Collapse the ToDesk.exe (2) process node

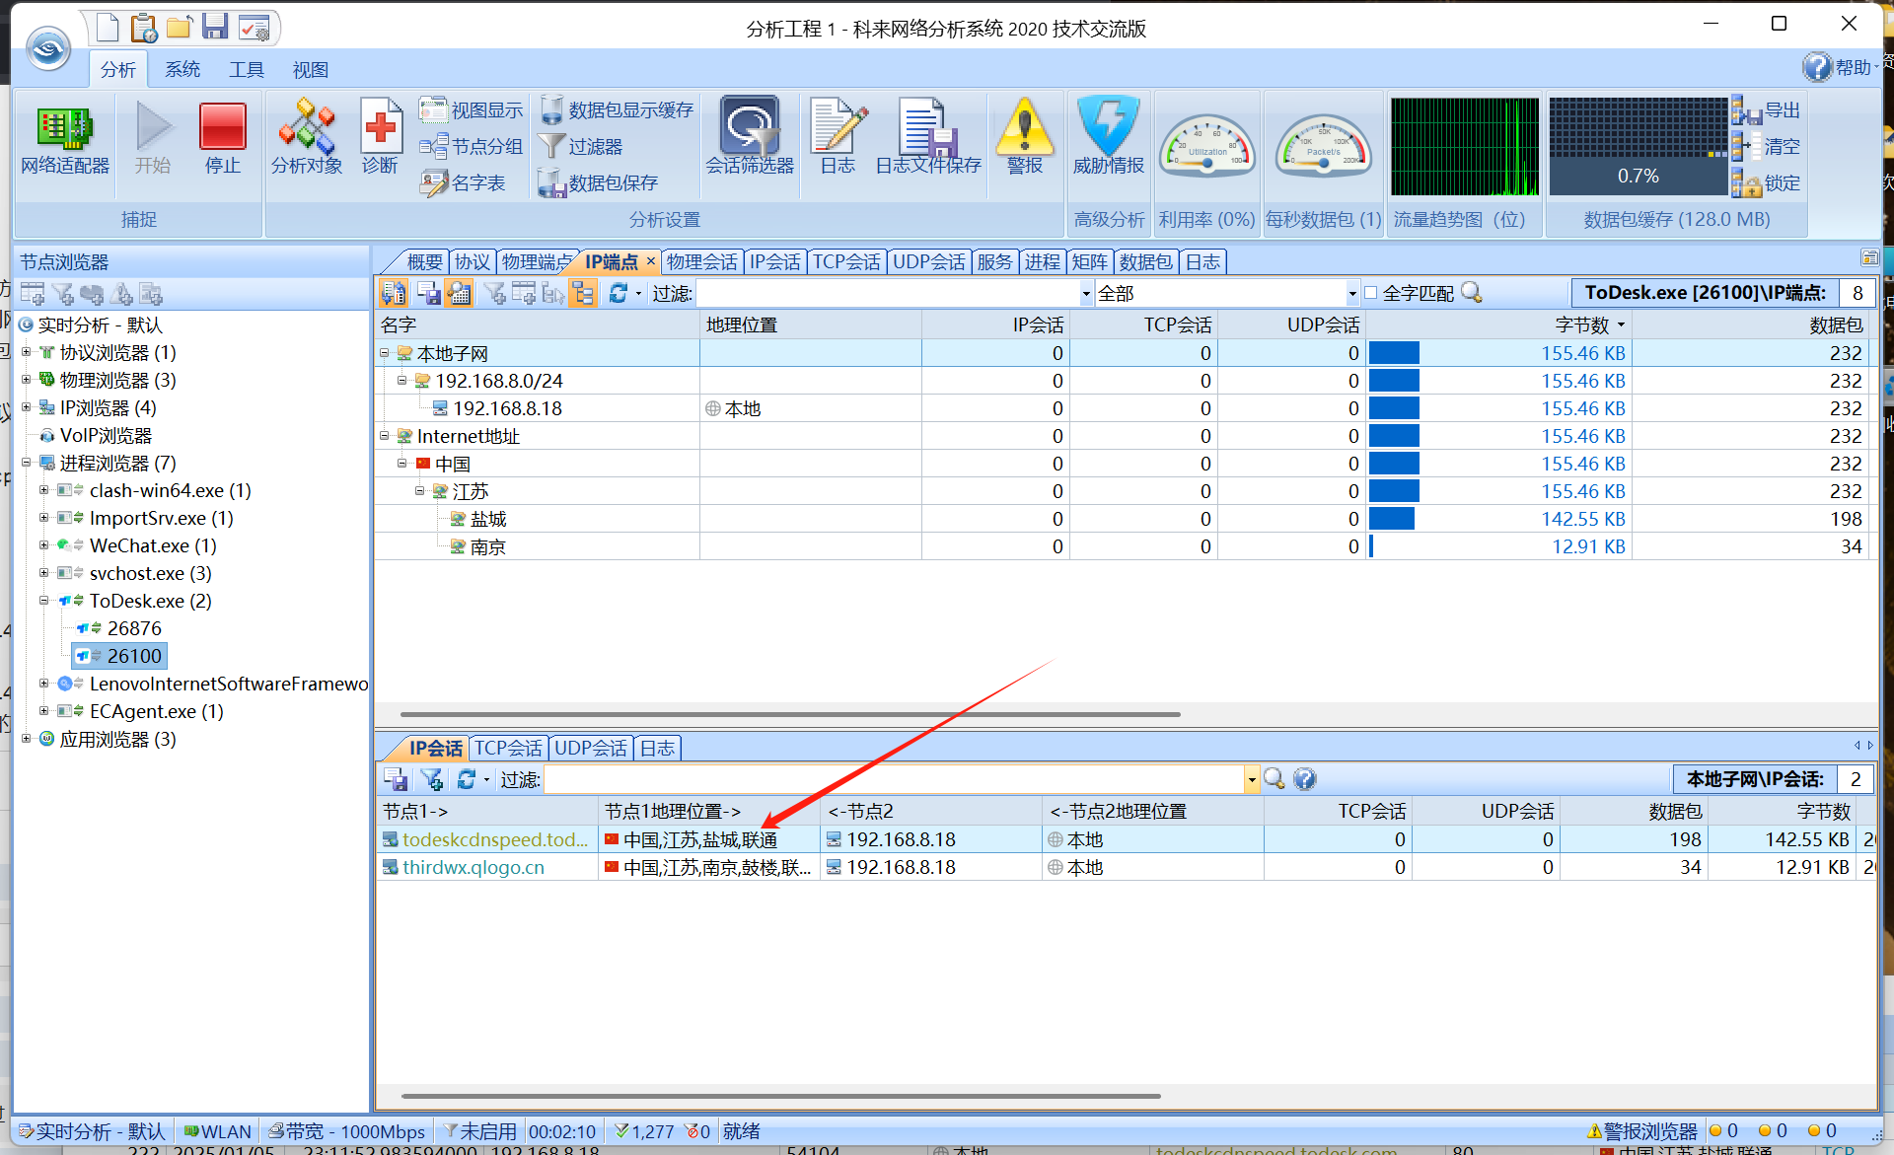[x=43, y=601]
